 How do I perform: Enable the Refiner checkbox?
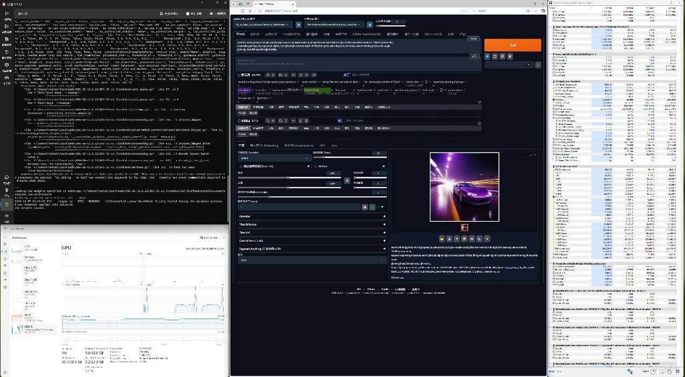[x=315, y=166]
